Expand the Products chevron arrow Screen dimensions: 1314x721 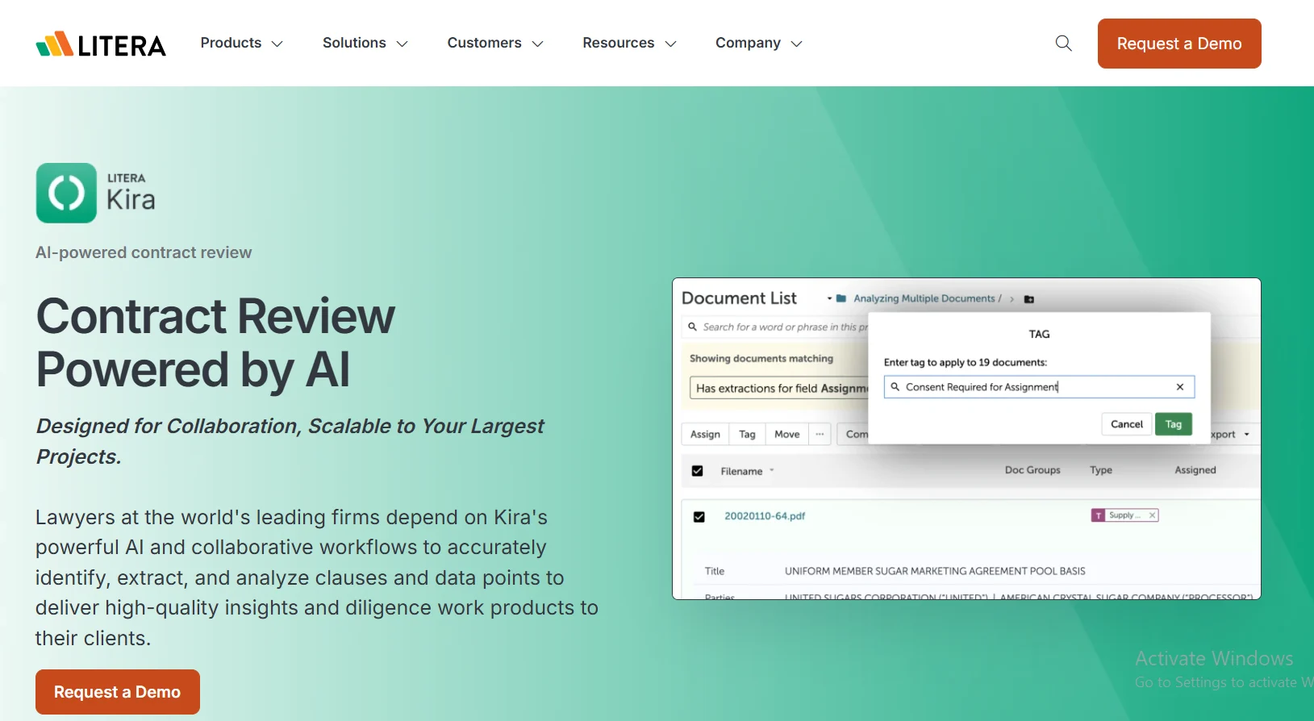(277, 44)
